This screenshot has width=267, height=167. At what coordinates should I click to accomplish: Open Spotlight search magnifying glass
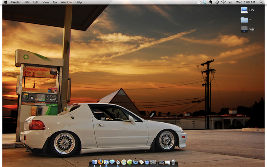(x=261, y=2)
